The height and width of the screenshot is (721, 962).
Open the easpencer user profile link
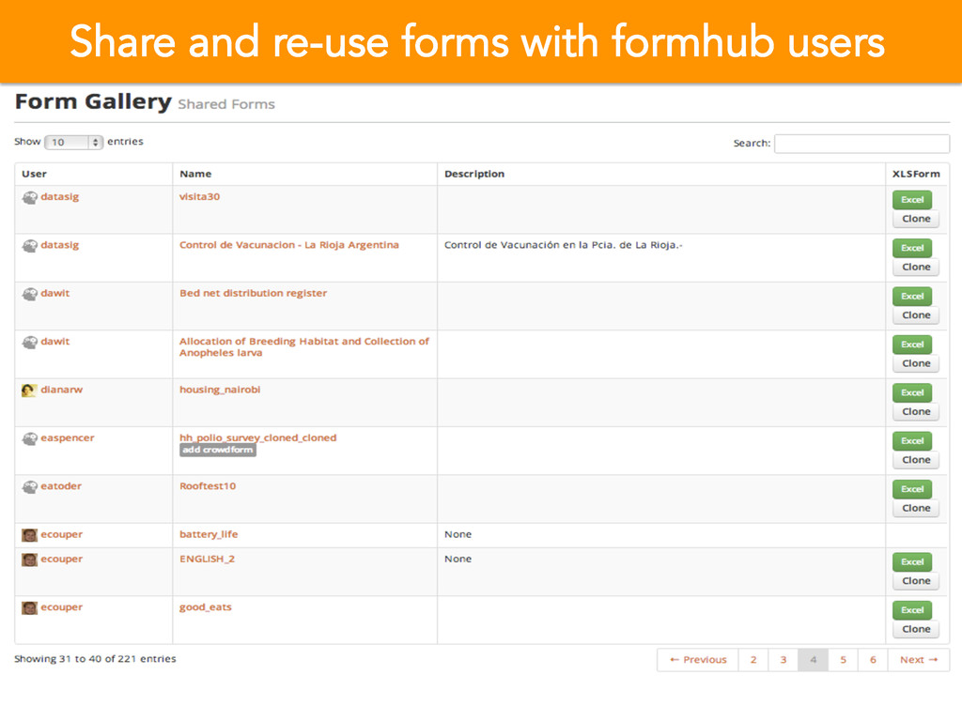point(68,437)
